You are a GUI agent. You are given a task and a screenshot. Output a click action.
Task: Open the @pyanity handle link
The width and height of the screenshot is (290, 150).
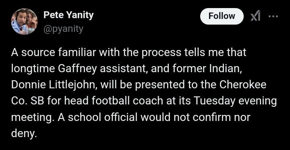[64, 29]
